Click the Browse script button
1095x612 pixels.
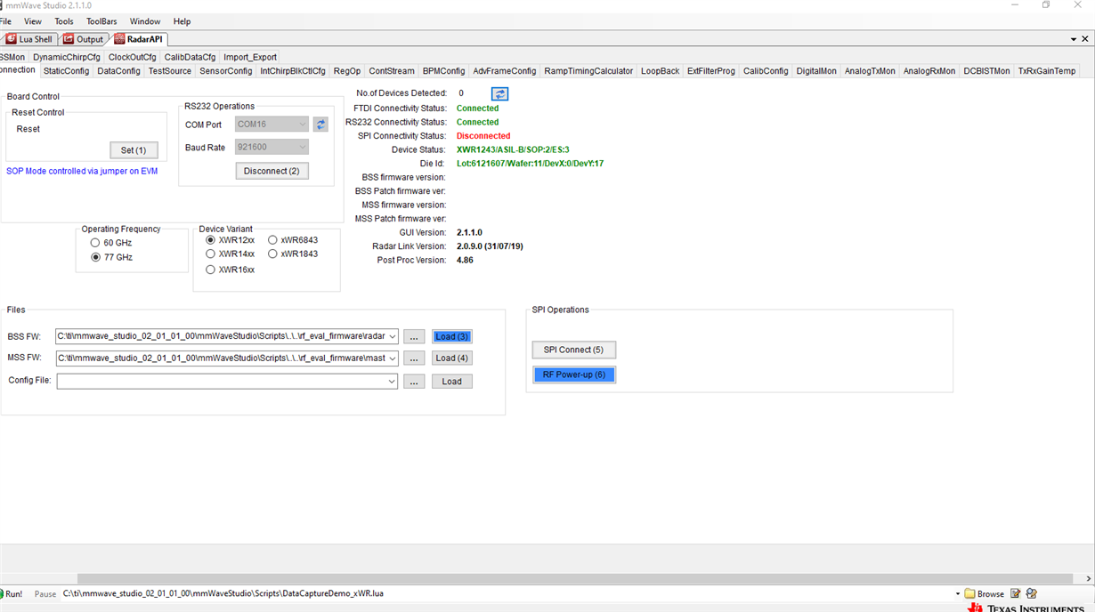click(985, 593)
